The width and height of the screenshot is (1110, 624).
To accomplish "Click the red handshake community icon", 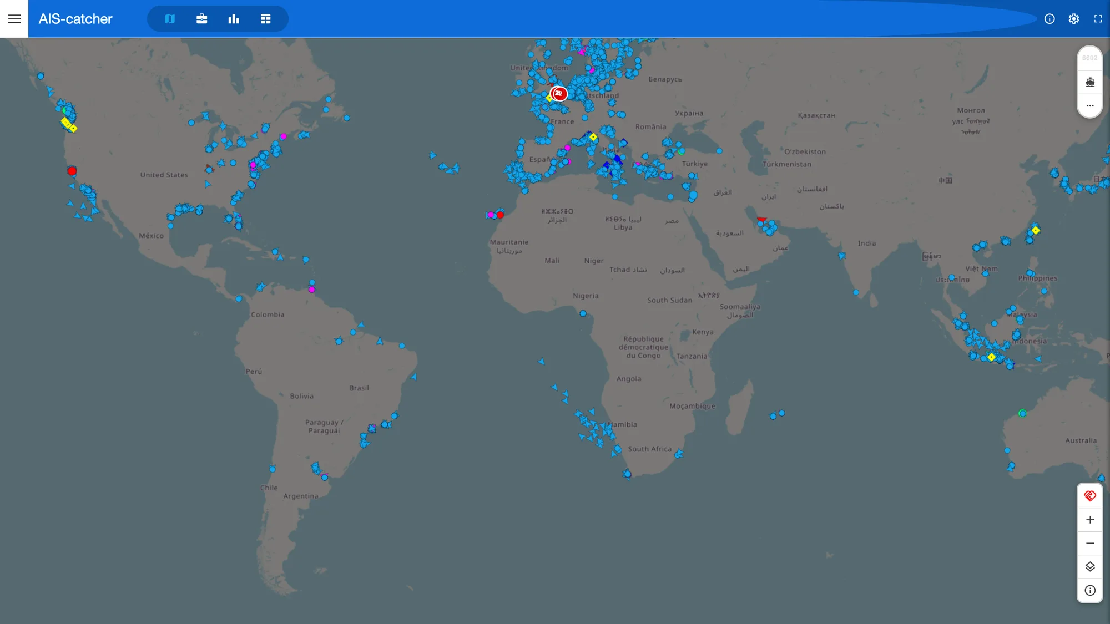I will tap(1090, 496).
